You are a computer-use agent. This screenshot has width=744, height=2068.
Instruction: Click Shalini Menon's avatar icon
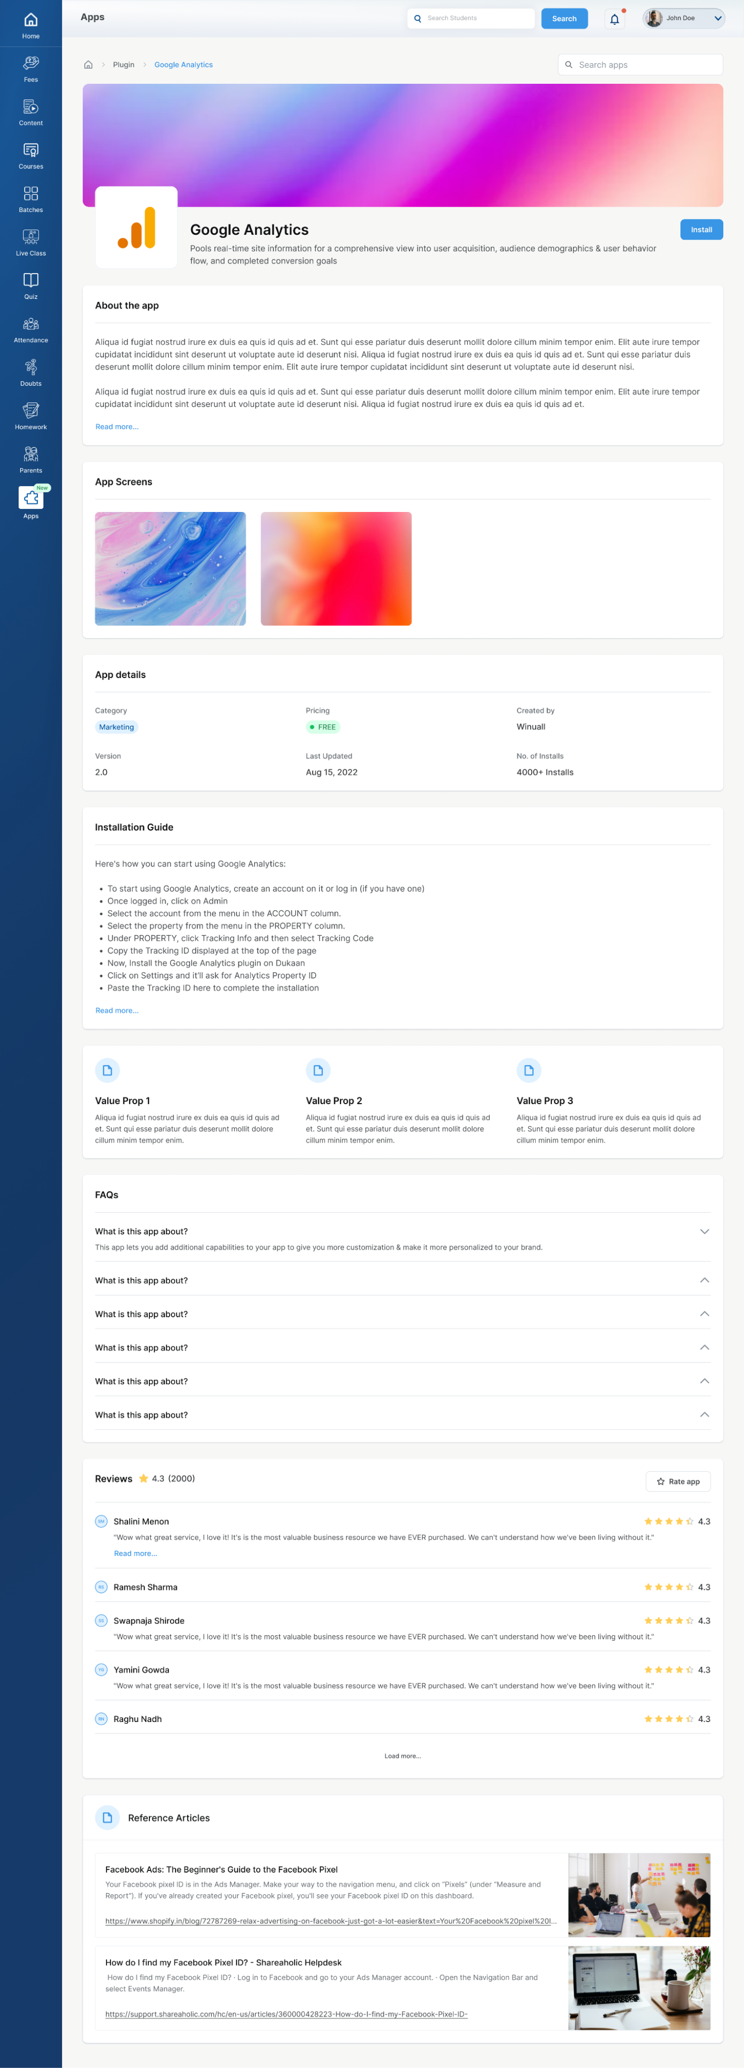(x=101, y=1520)
